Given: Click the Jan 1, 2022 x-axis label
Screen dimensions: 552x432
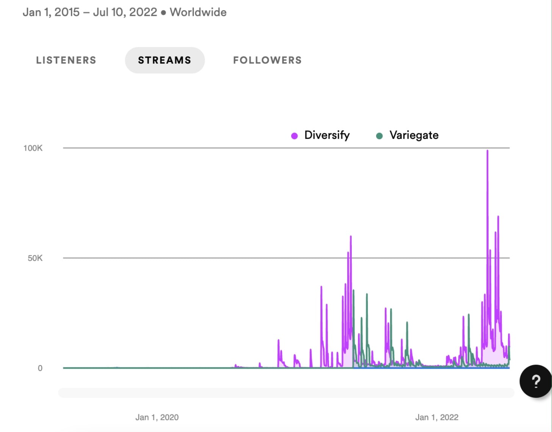Looking at the screenshot, I should click(437, 417).
